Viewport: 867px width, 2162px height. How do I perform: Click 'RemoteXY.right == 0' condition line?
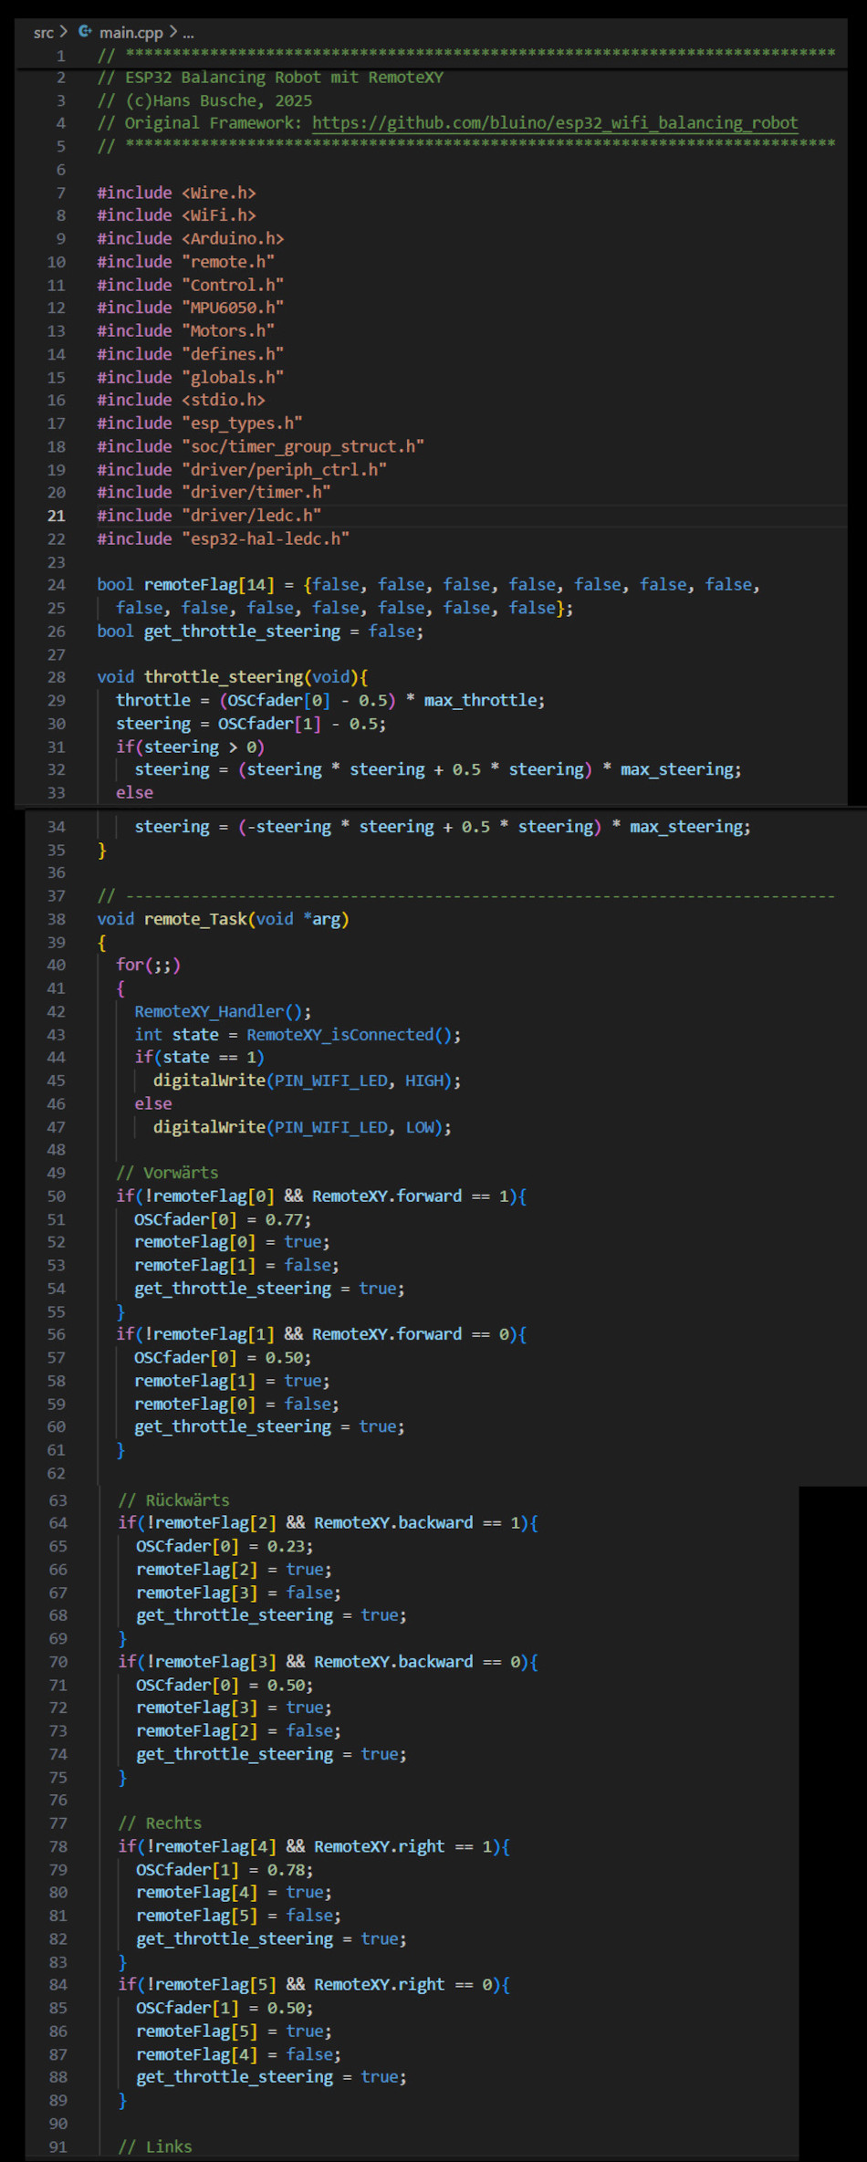(x=314, y=1985)
